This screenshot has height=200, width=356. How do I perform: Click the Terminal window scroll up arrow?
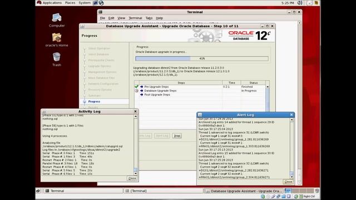click(x=299, y=23)
